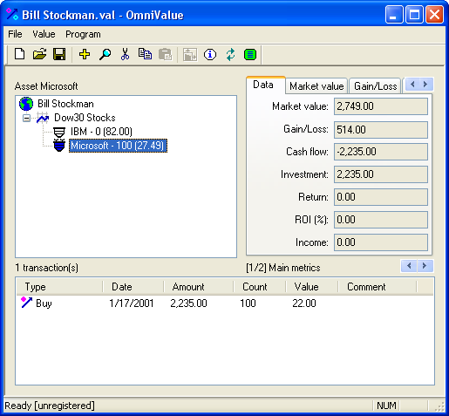This screenshot has height=416, width=449.
Task: Sort by the Amount column header
Action: [x=199, y=287]
